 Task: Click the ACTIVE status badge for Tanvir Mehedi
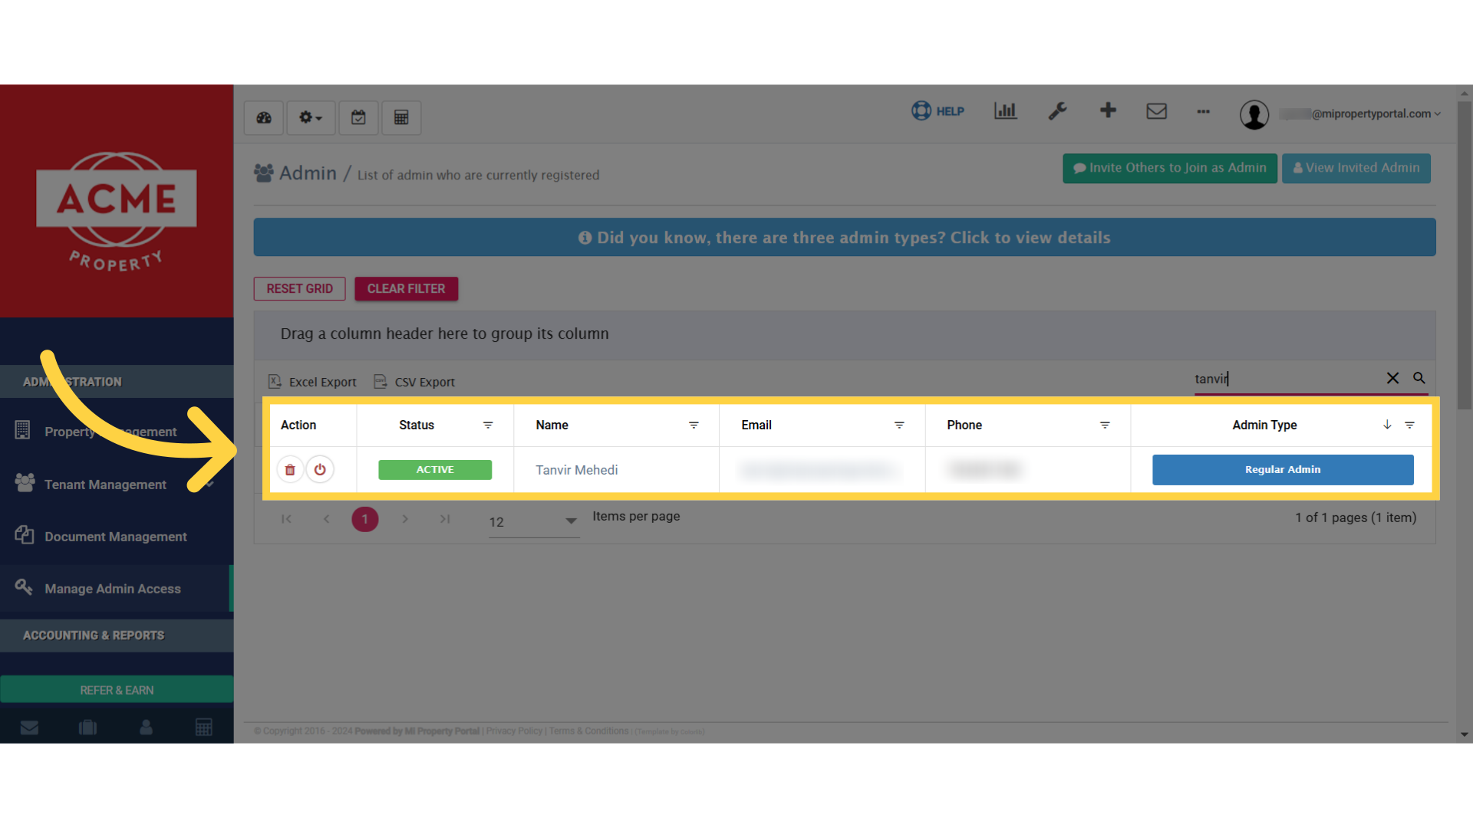(x=434, y=469)
